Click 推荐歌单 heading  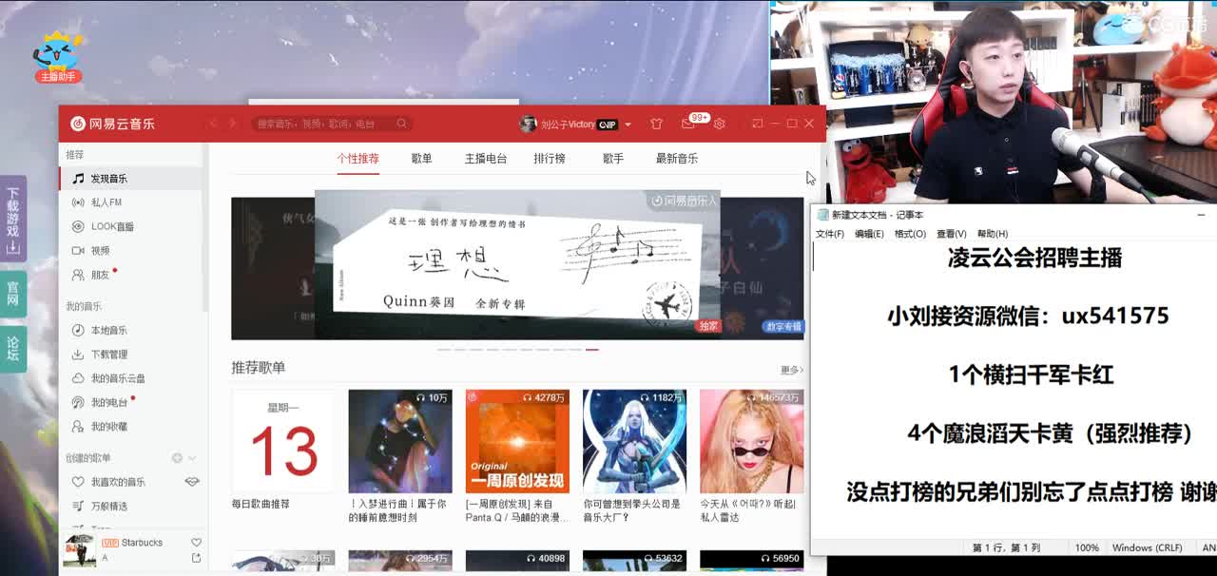coord(259,368)
